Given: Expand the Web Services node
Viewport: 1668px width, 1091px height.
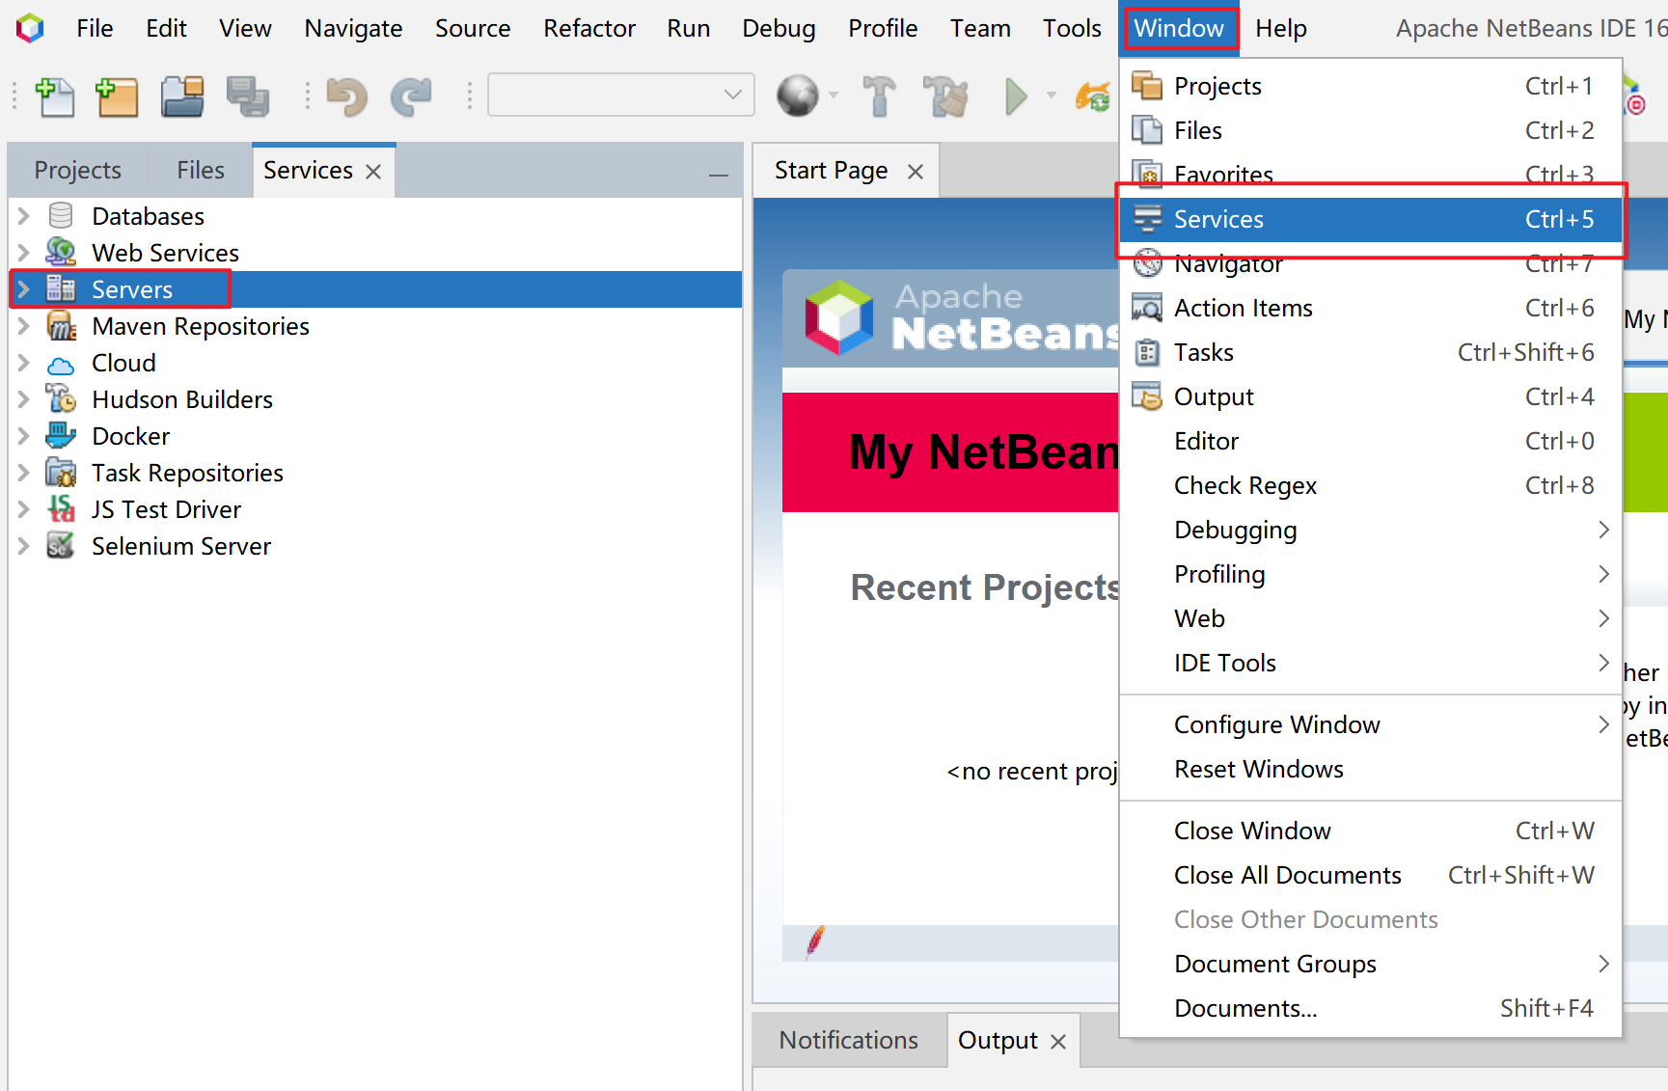Looking at the screenshot, I should [x=24, y=252].
